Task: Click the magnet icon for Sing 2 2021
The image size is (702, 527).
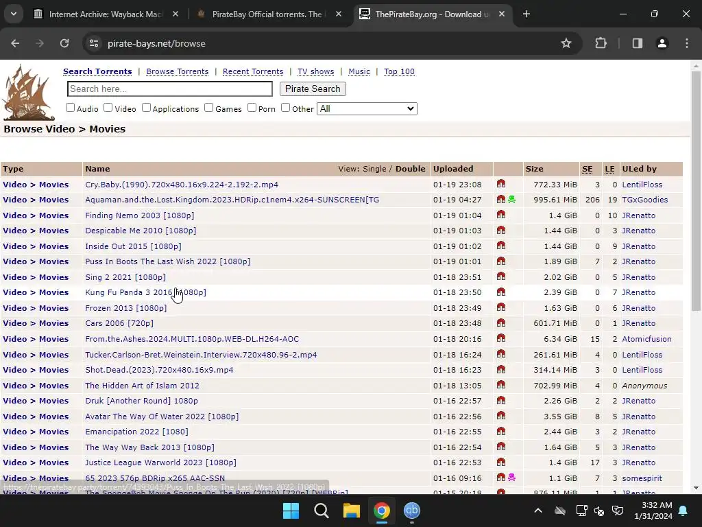Action: click(501, 277)
